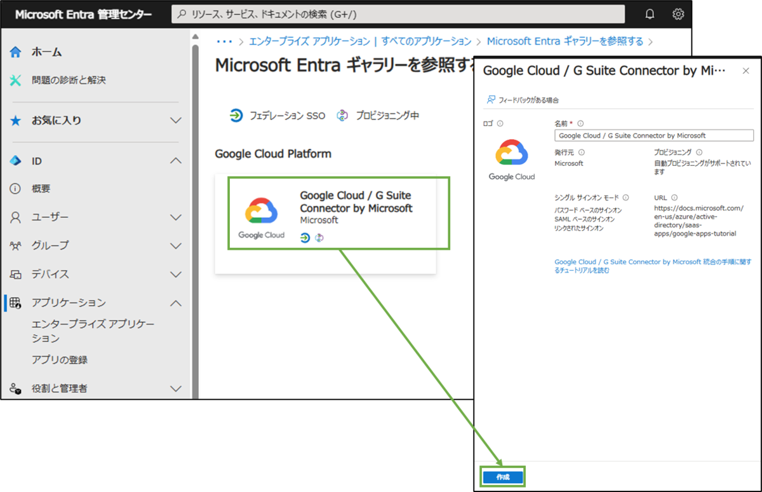
Task: Click フィードバックがある場合 in the panel
Action: (x=523, y=100)
